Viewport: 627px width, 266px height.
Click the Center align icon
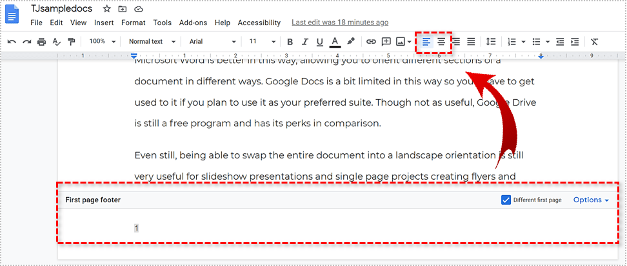(441, 42)
